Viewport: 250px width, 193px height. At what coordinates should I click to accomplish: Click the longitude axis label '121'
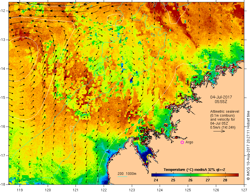76,190
